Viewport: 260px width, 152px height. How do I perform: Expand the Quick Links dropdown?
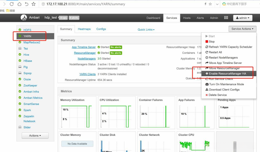click(x=146, y=29)
